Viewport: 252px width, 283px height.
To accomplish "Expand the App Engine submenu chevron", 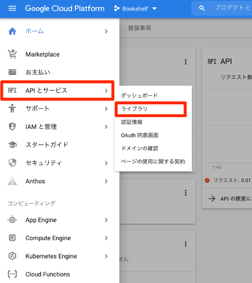I will coord(106,220).
